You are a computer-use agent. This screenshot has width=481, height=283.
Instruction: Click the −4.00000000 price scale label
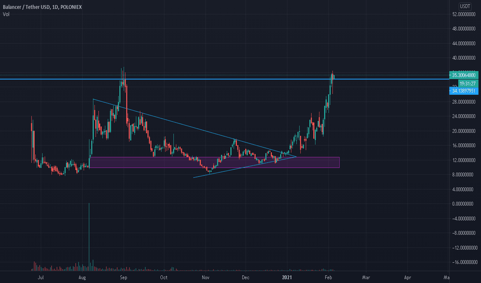463,219
